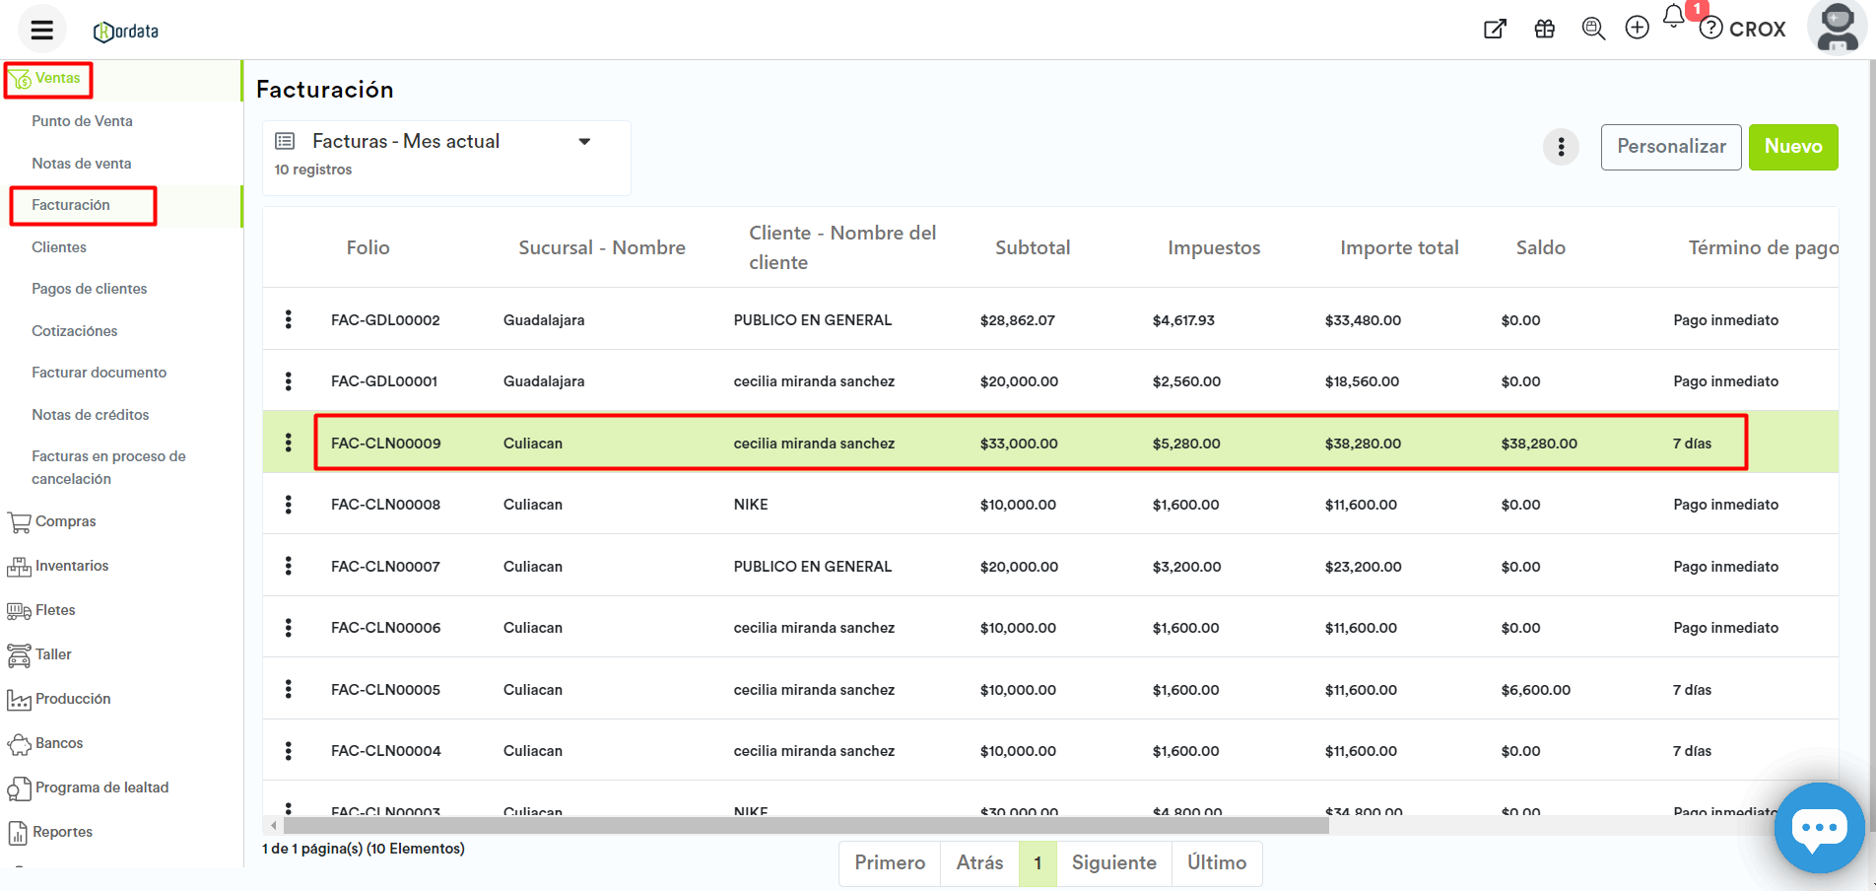Expand the Inventarios module
This screenshot has width=1876, height=891.
tap(71, 566)
